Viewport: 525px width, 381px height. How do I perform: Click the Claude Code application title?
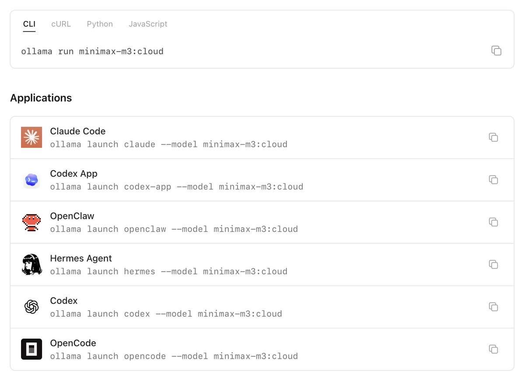78,131
